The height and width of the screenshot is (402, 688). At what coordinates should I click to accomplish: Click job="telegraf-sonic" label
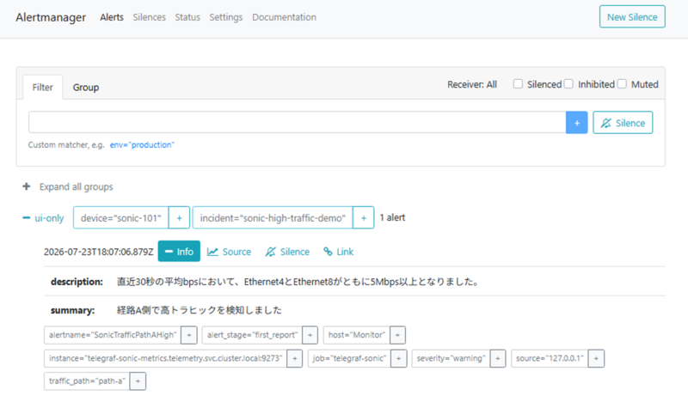[349, 358]
